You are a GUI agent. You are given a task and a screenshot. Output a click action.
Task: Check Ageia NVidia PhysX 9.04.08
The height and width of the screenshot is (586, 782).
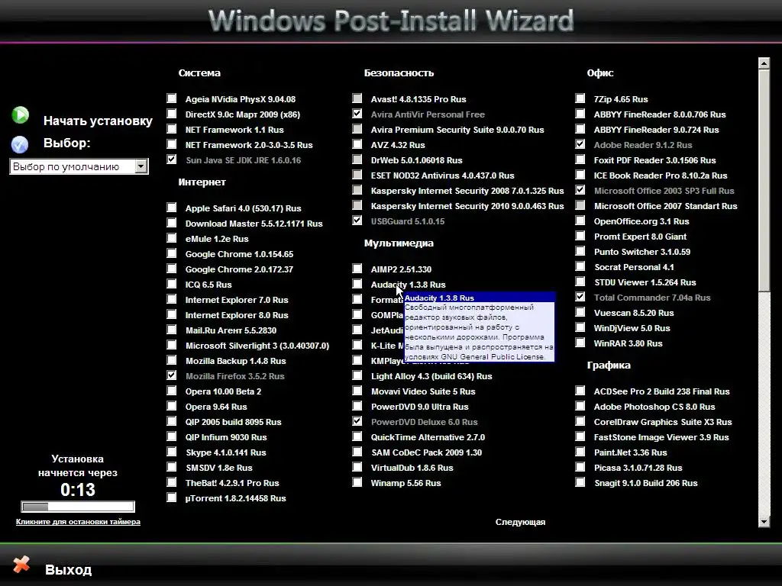point(172,98)
